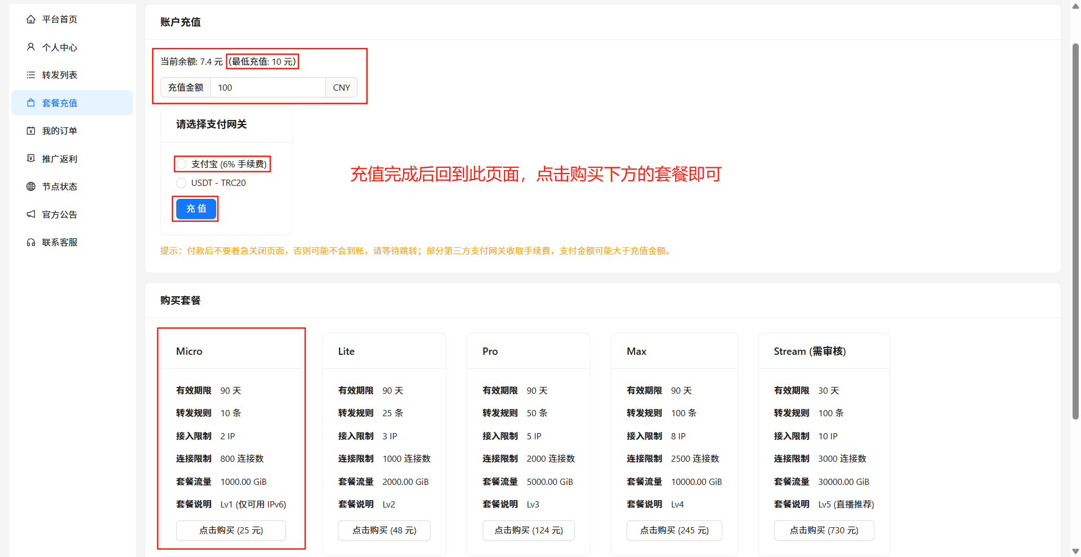The width and height of the screenshot is (1081, 557).
Task: Buy the Max plan for 245 元
Action: [x=674, y=530]
